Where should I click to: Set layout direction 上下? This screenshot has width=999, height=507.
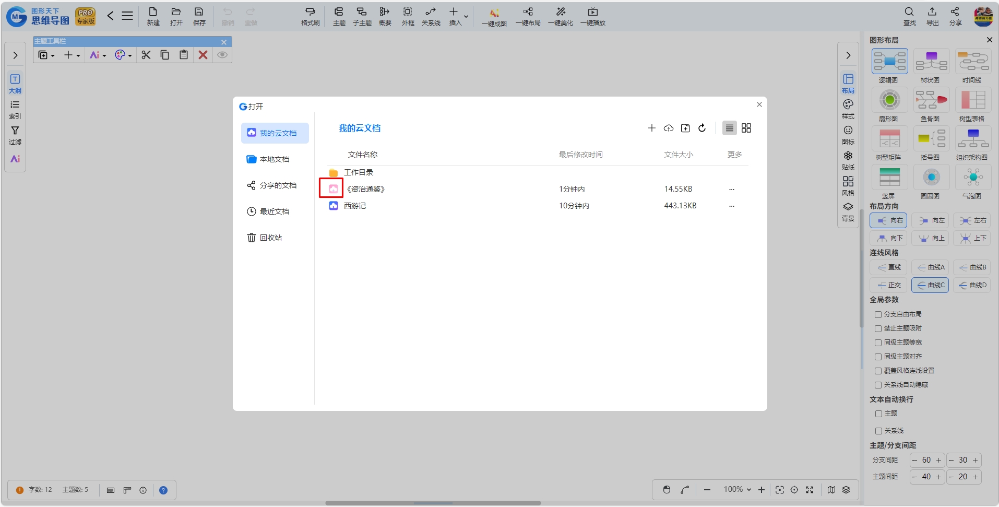pyautogui.click(x=972, y=238)
